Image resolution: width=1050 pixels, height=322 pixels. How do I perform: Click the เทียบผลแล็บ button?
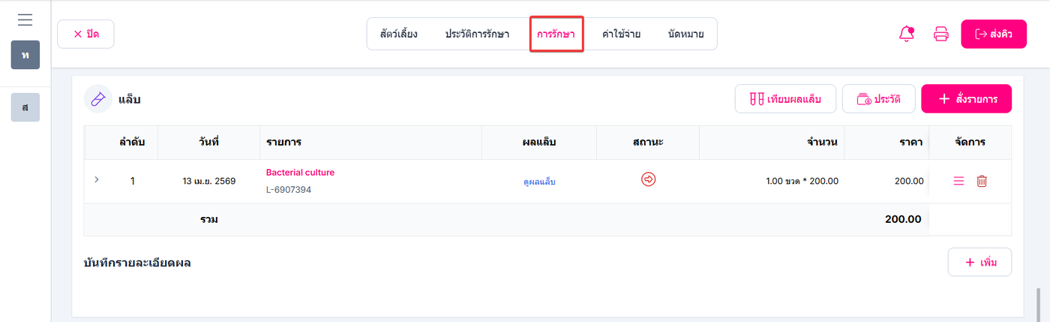pyautogui.click(x=785, y=99)
